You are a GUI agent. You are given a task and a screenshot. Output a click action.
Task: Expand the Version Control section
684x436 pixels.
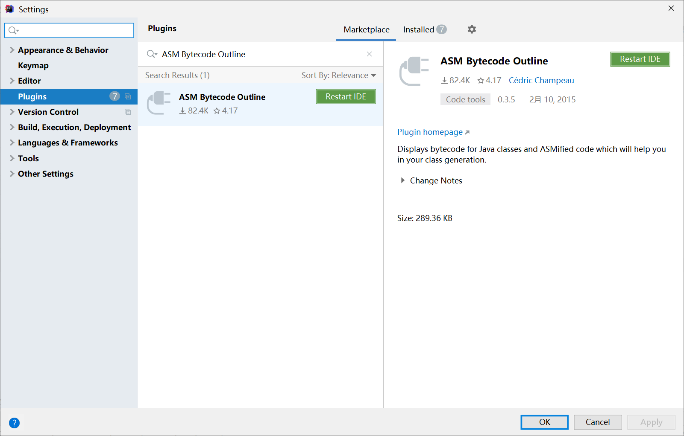[x=12, y=112]
